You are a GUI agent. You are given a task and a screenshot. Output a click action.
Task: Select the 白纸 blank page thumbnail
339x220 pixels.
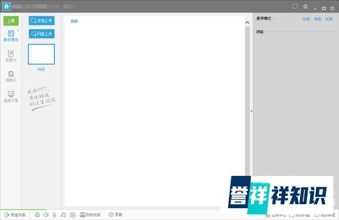(41, 54)
